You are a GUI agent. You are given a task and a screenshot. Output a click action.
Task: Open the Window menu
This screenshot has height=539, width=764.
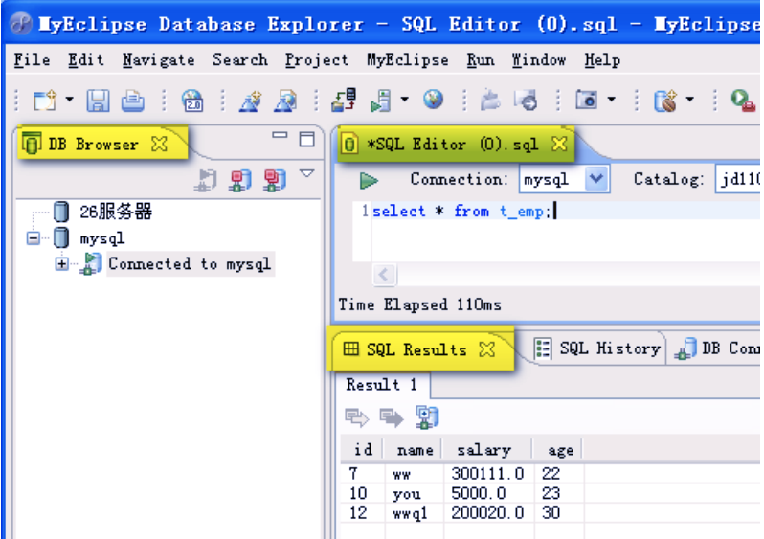coord(539,60)
